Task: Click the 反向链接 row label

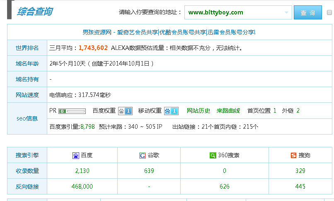Action: (27, 187)
